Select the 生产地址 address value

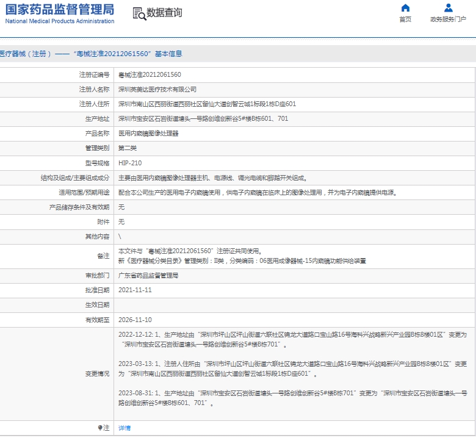203,119
